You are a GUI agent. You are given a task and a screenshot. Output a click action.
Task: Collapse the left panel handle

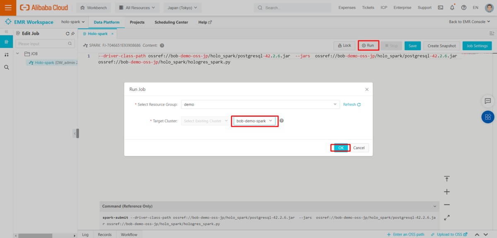pos(75,133)
